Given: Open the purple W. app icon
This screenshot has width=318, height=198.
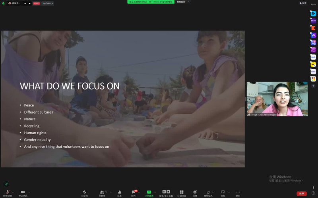Looking at the screenshot, I should pos(313,35).
